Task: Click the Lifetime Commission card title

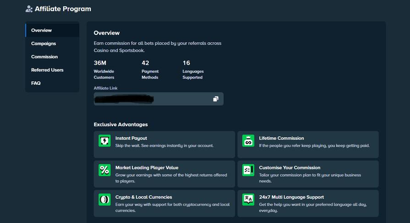Action: pos(281,138)
